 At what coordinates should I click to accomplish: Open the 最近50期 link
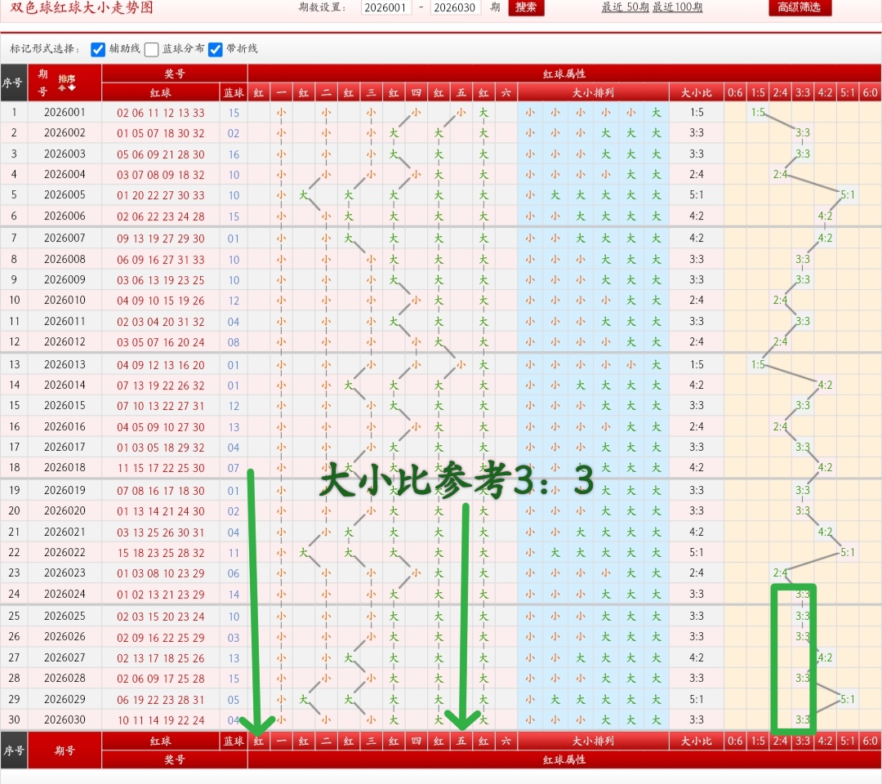[x=625, y=7]
